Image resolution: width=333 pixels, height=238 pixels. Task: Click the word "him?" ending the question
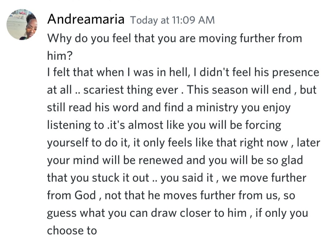(58, 56)
